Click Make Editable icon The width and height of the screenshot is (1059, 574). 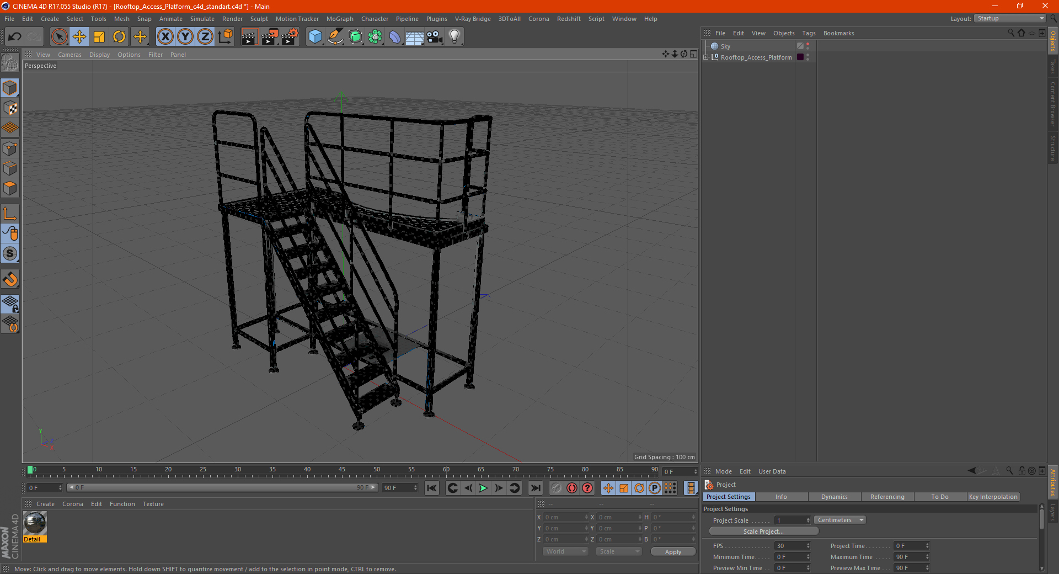(10, 63)
